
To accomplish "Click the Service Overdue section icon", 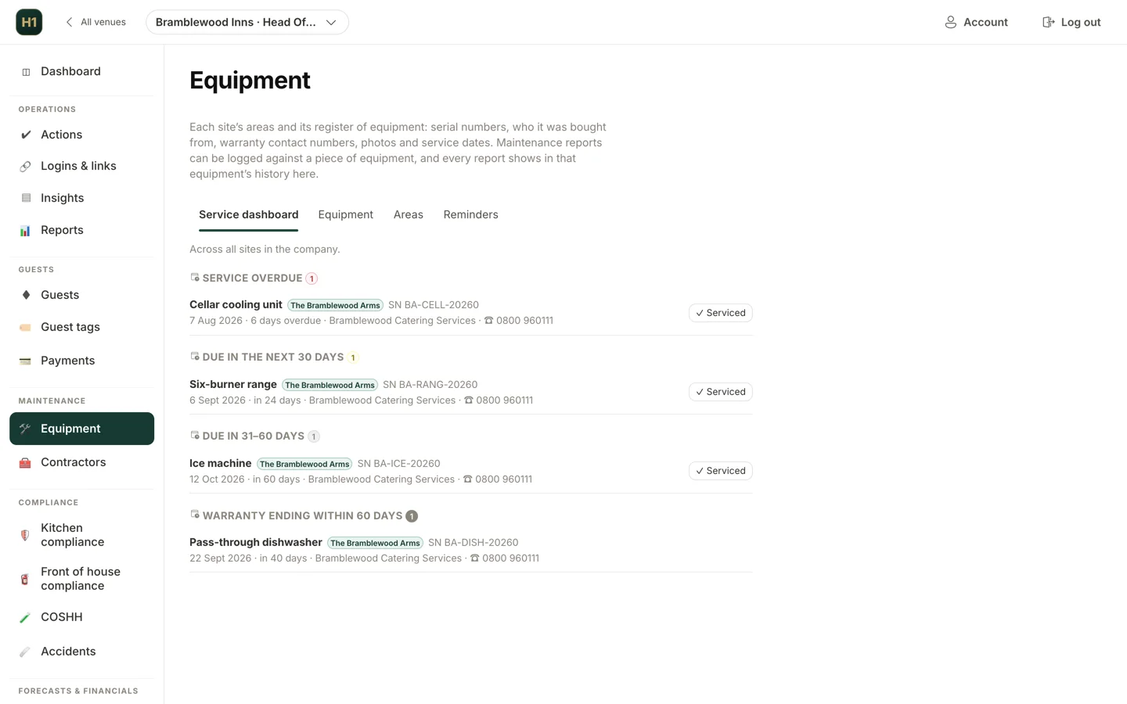I will pyautogui.click(x=195, y=278).
